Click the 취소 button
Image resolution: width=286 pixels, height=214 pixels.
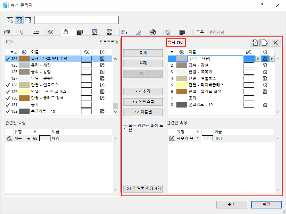point(232,204)
